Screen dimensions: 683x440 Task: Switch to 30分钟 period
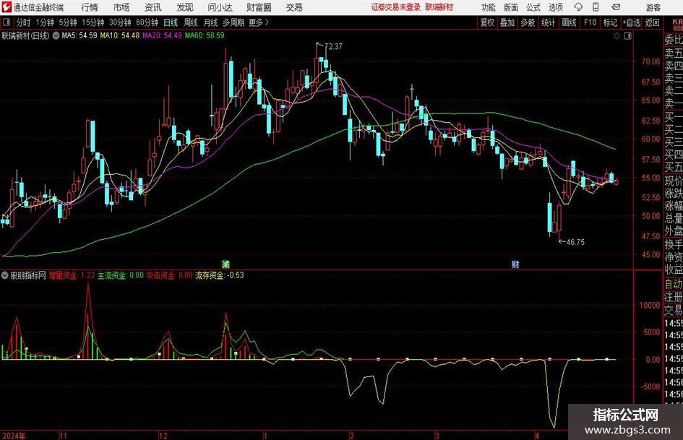pyautogui.click(x=120, y=22)
